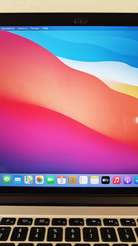Click the Dock background strip beneath the icons
The height and width of the screenshot is (246, 138).
point(69,185)
